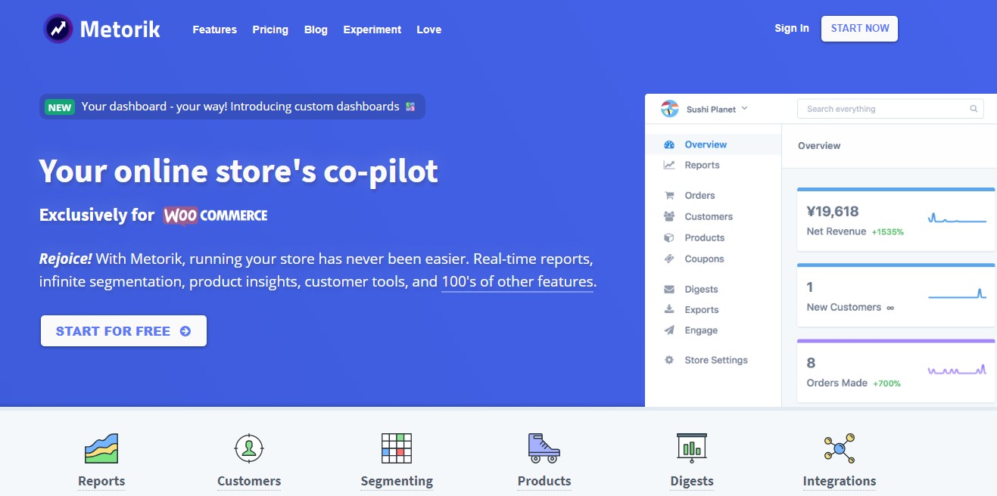
Task: Open Coupons in the dashboard sidebar
Action: (x=704, y=259)
